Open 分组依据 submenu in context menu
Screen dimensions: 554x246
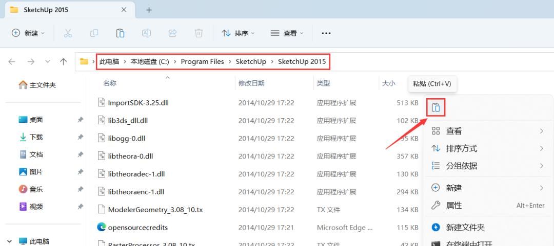[488, 166]
